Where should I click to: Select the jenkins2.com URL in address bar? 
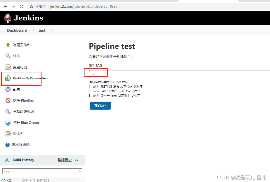tap(84, 6)
